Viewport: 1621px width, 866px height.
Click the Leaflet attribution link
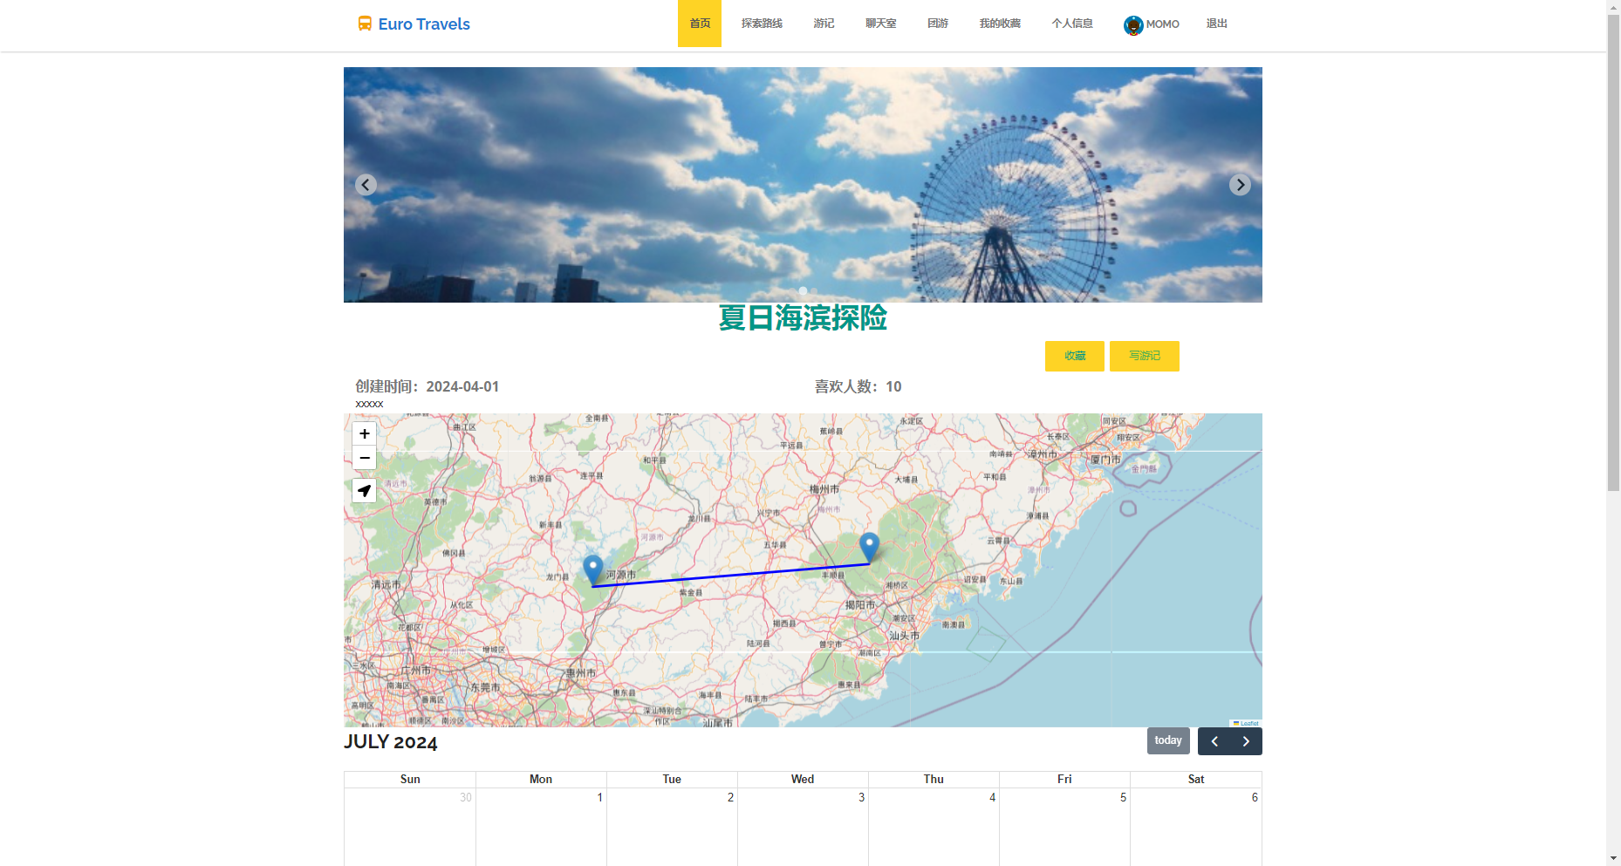[x=1248, y=723]
